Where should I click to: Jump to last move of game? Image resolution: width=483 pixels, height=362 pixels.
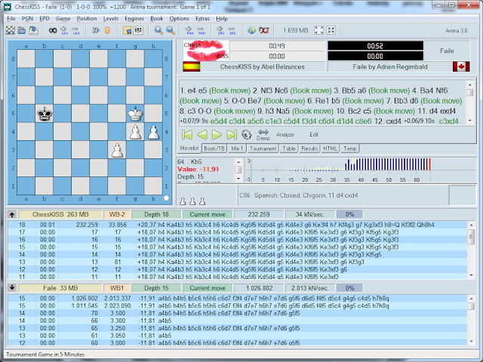[232, 134]
